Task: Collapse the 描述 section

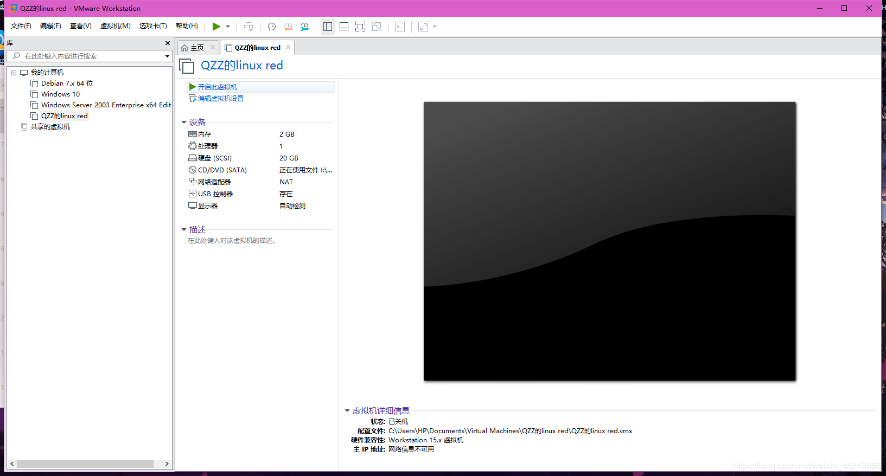Action: (x=184, y=229)
